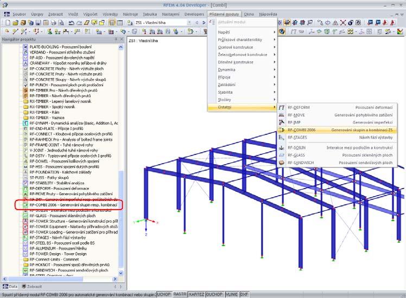
Task: Click the RF-IMP icon in the submenu
Action: pyautogui.click(x=282, y=122)
